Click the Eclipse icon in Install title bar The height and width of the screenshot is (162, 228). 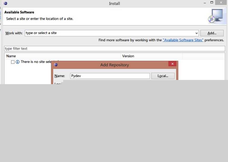(6, 3)
